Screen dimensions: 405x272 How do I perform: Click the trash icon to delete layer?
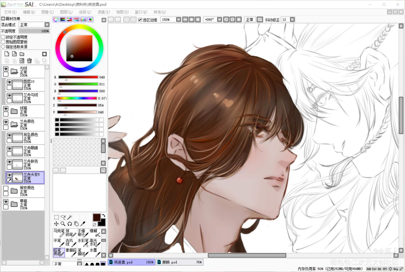pyautogui.click(x=29, y=61)
